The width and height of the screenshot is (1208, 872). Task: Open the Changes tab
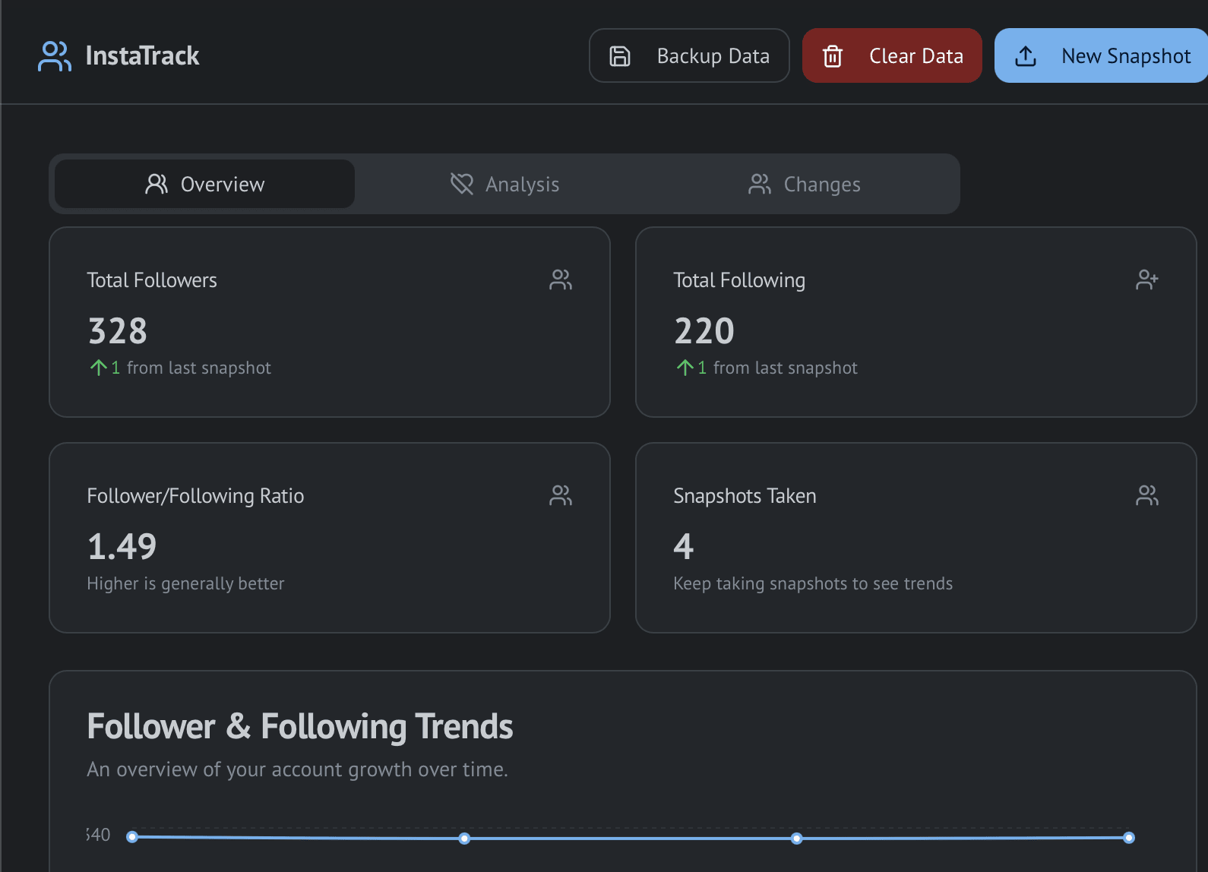point(805,184)
